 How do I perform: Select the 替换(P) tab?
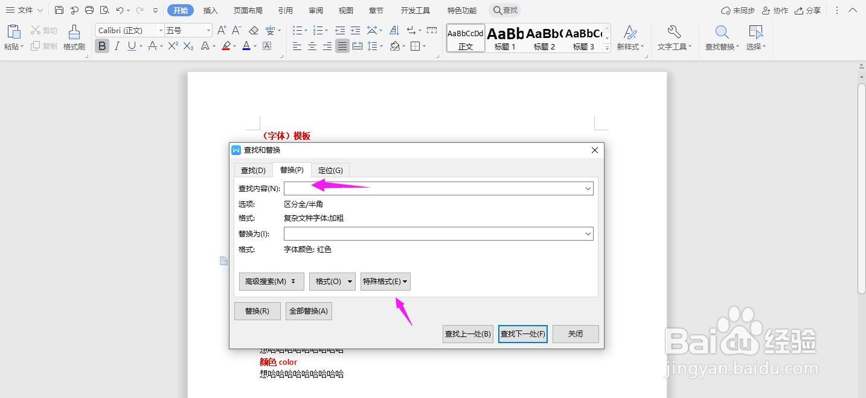[x=292, y=170]
